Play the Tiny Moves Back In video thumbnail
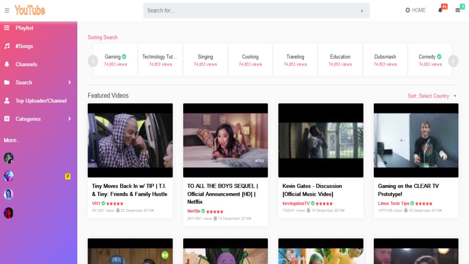Viewport: 469px width, 264px height. (130, 140)
